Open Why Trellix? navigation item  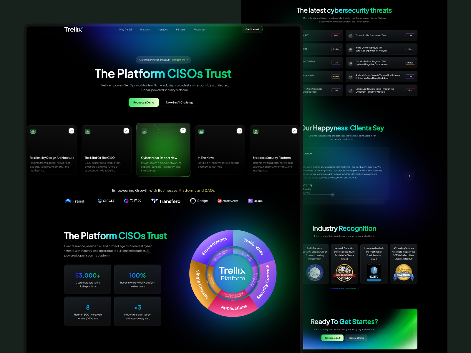pos(125,30)
